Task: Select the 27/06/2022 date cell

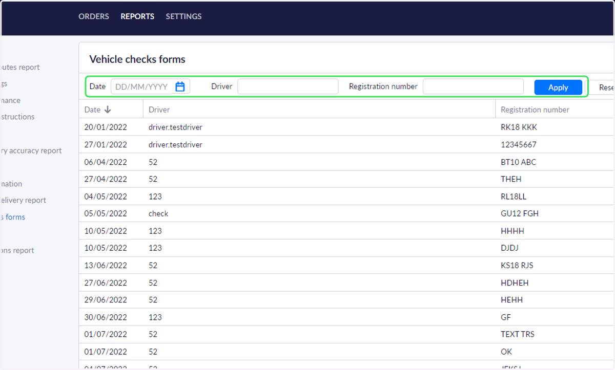Action: pos(106,282)
